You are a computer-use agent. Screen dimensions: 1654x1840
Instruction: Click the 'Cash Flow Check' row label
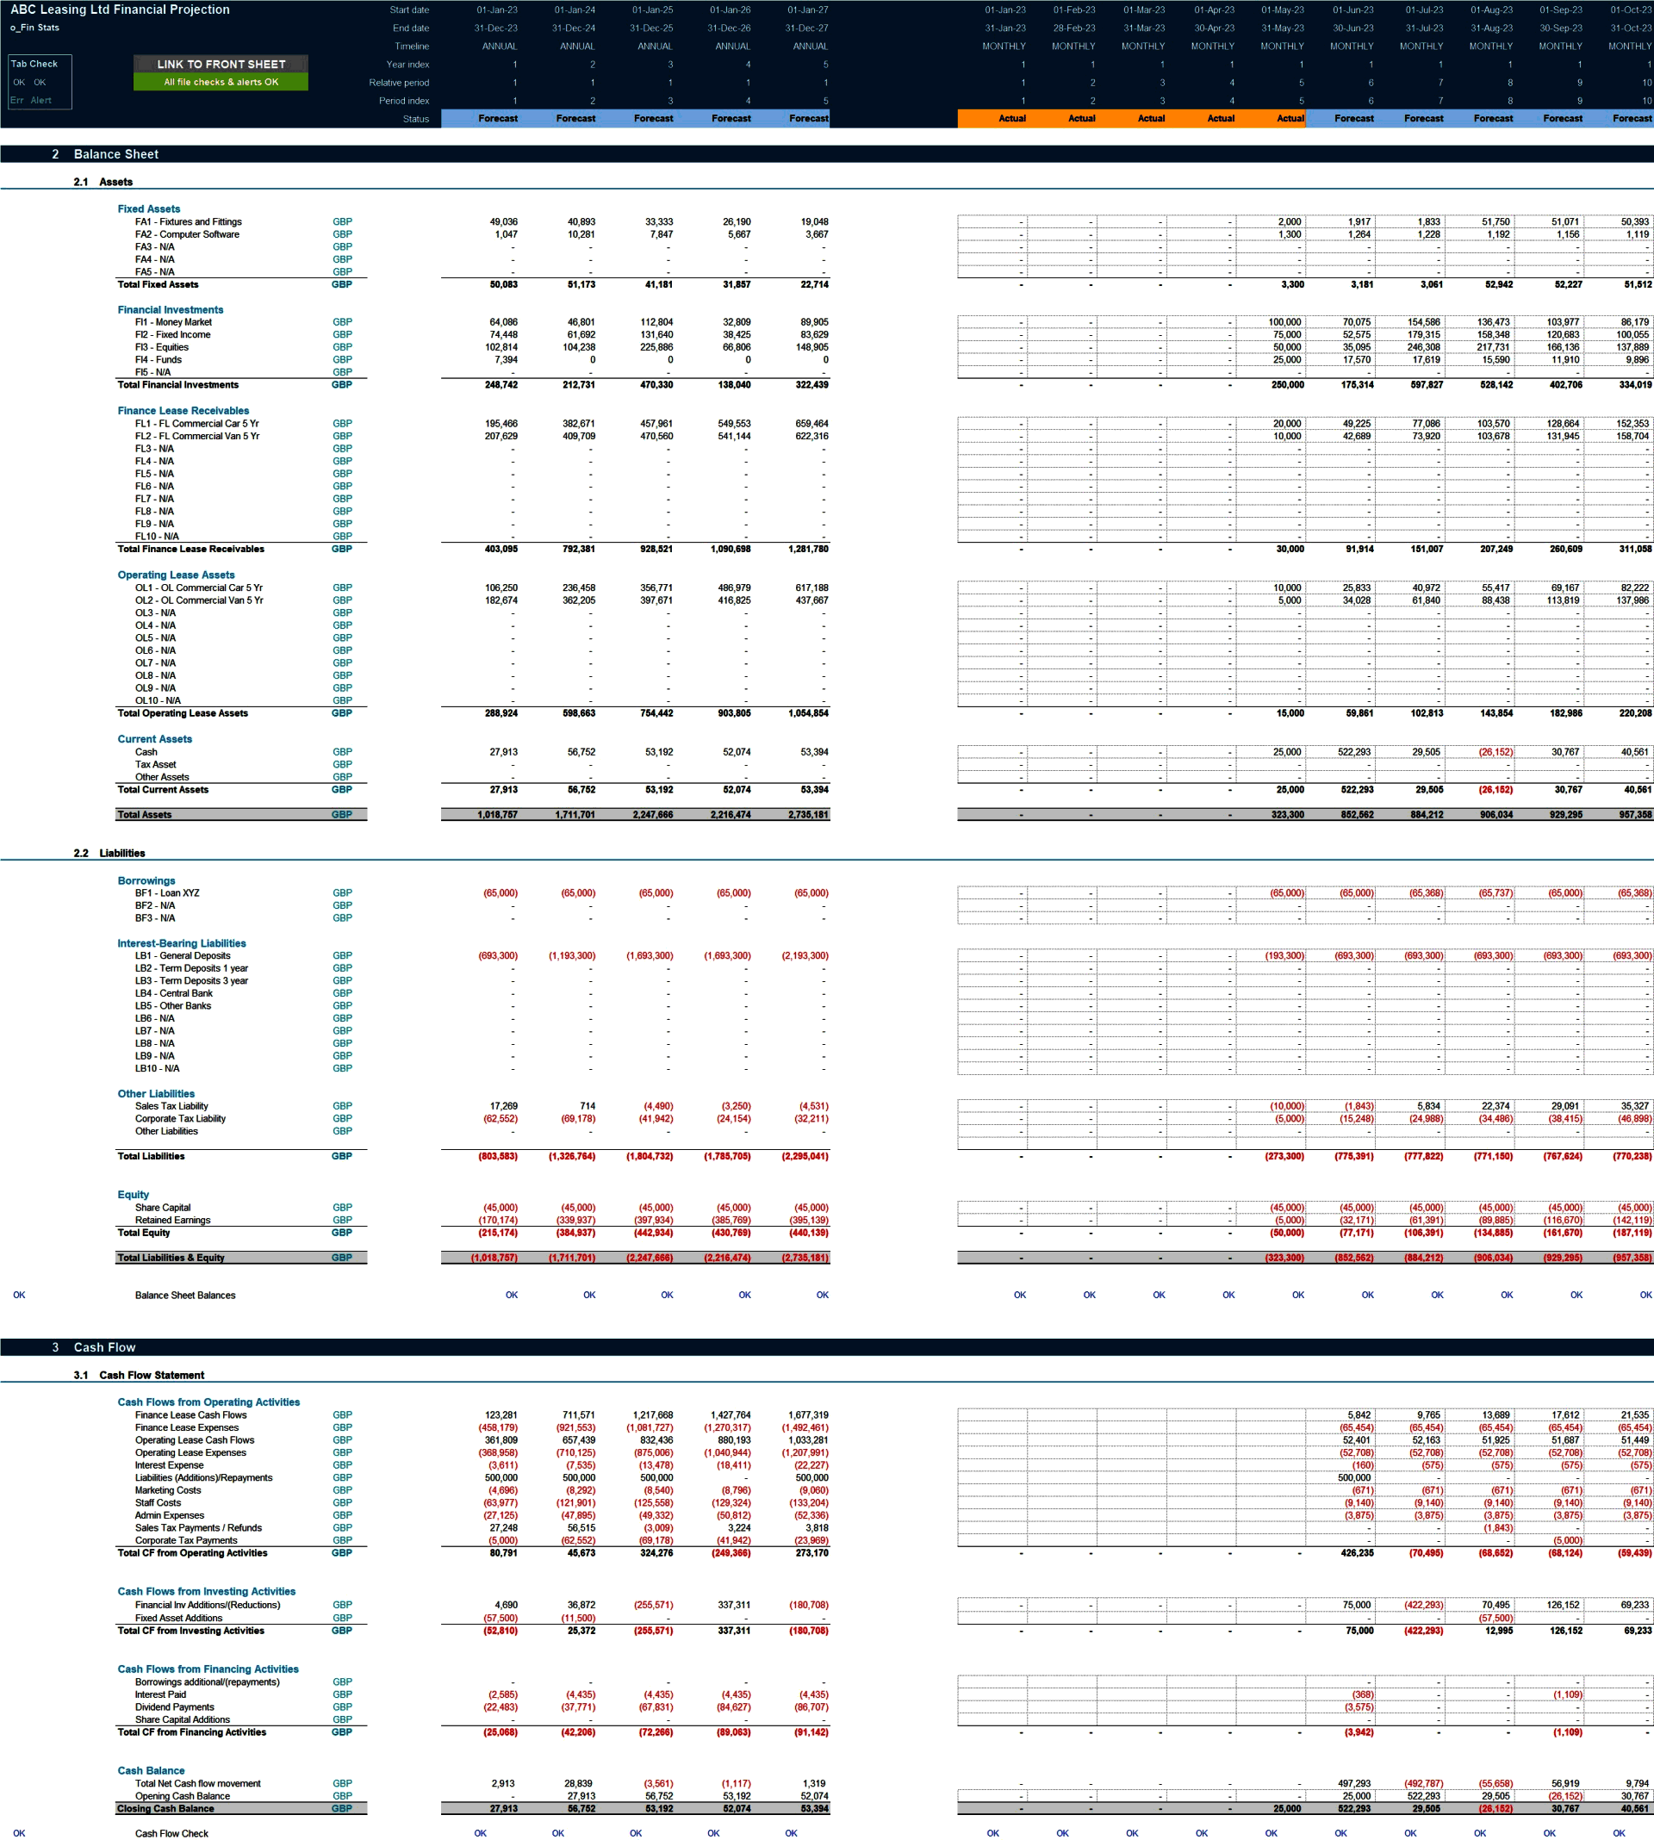click(171, 1834)
